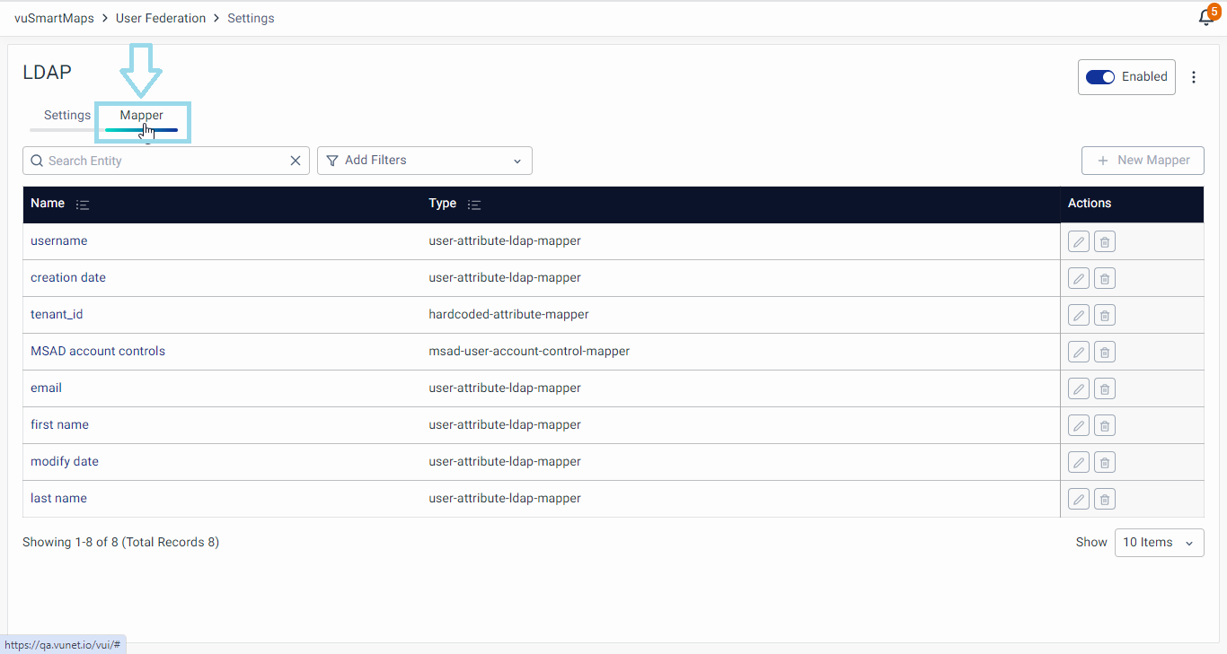This screenshot has width=1227, height=654.
Task: Select the Mapper tab
Action: 142,116
